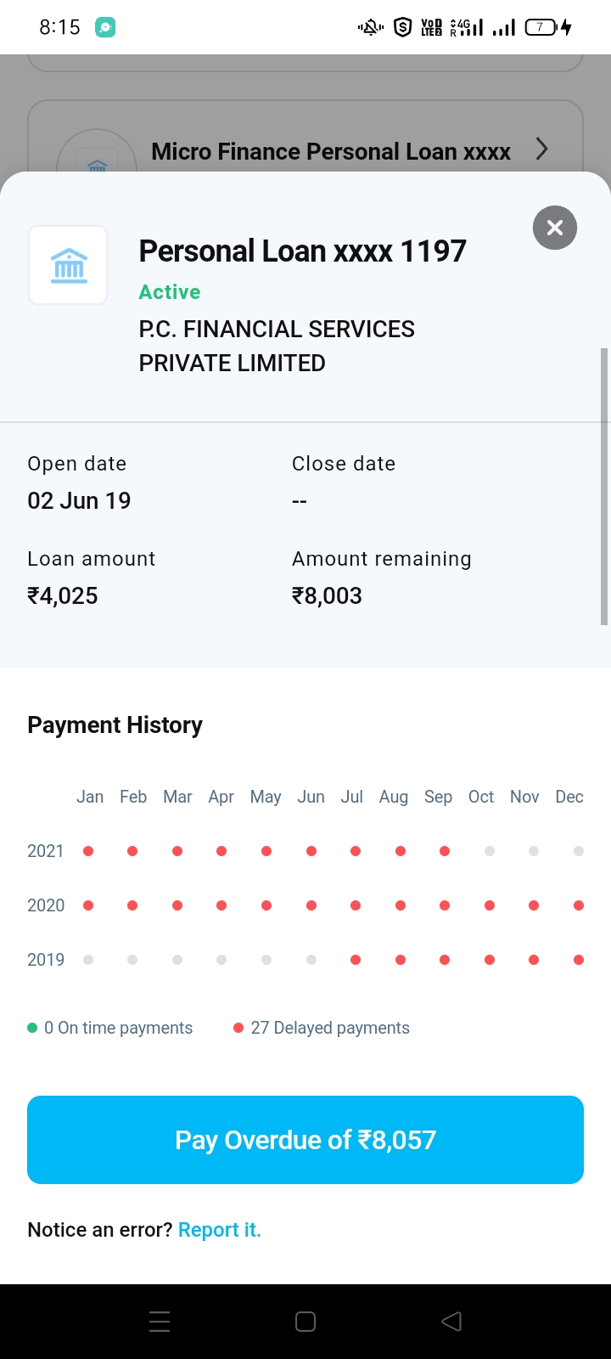The image size is (611, 1359).
Task: Click the green on time payments legend dot
Action: pyautogui.click(x=32, y=1028)
